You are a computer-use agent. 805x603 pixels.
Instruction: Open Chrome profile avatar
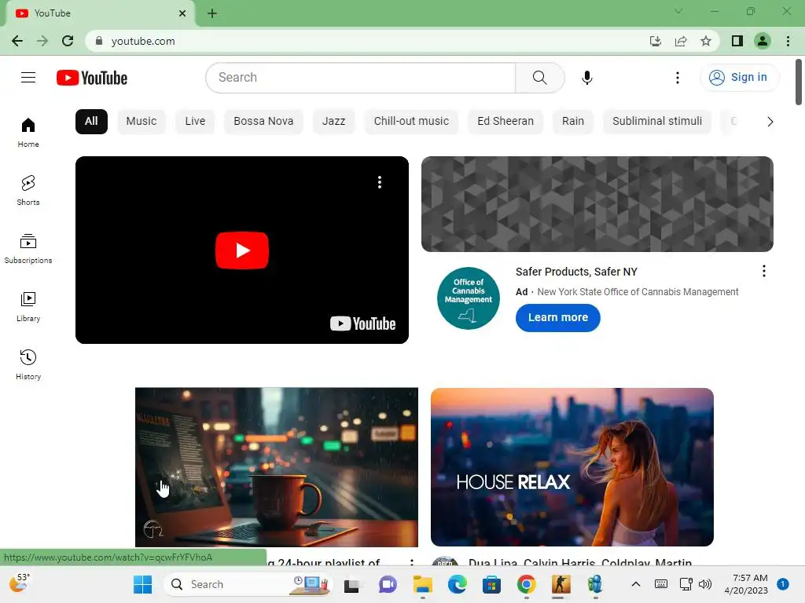click(763, 41)
